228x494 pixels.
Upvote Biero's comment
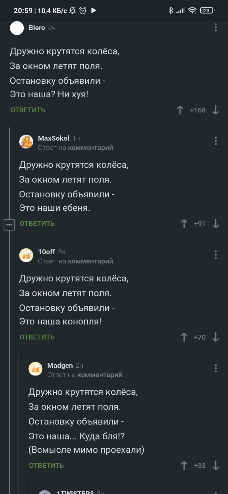tap(180, 110)
